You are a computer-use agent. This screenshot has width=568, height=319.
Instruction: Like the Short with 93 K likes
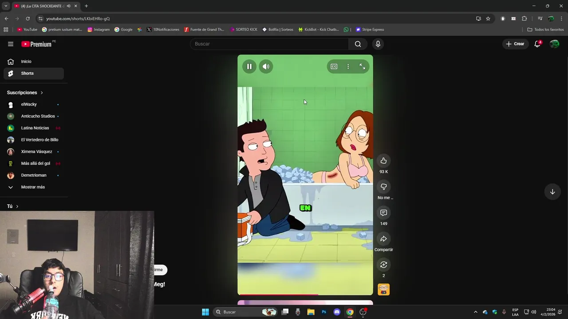(383, 161)
